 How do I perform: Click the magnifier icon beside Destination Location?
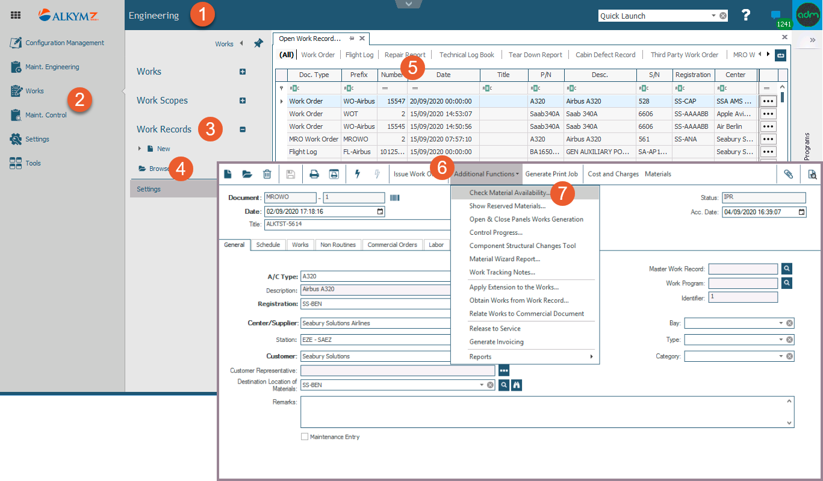[504, 385]
